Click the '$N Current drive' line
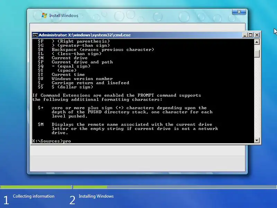 click(x=63, y=58)
